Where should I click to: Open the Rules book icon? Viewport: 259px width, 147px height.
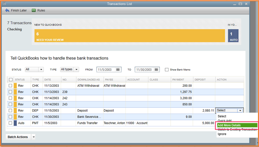34,10
